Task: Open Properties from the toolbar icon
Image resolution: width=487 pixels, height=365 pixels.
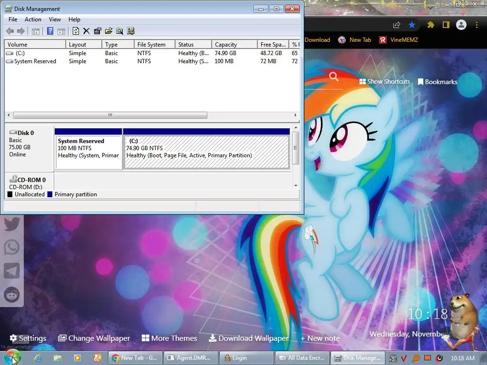Action: (x=97, y=31)
